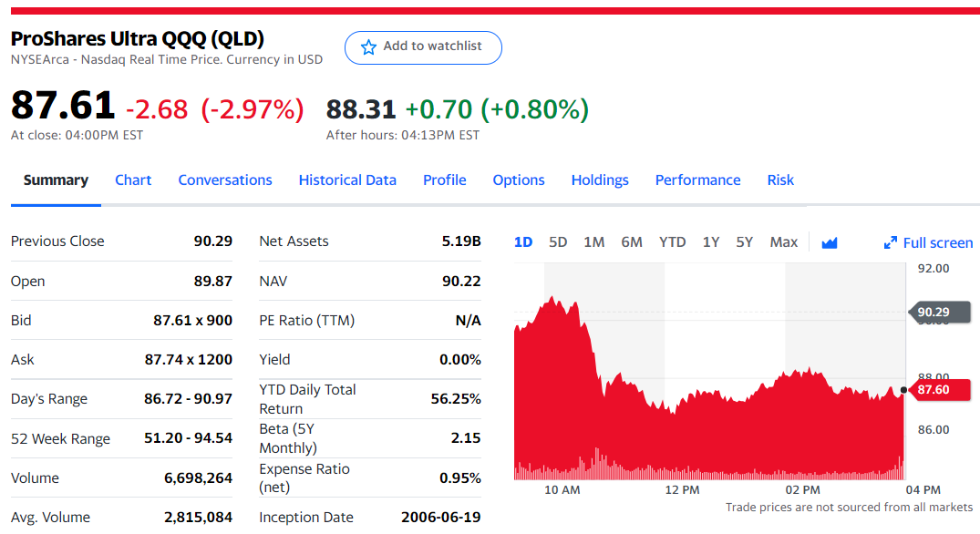Select the YTD chart range
Viewport: 980px width, 534px height.
673,241
